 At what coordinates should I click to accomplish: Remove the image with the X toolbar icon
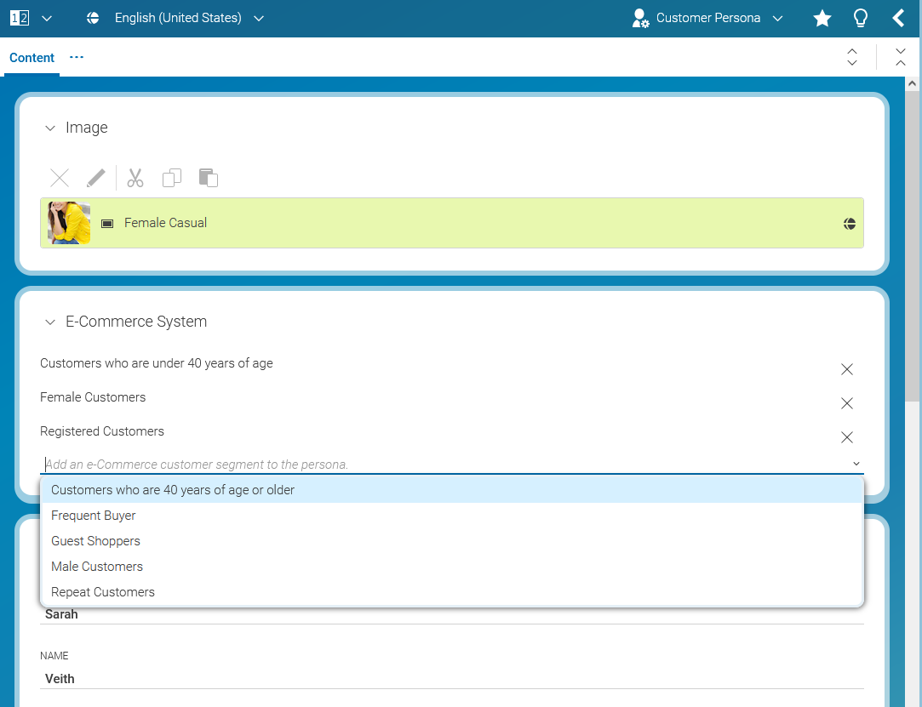pos(59,178)
